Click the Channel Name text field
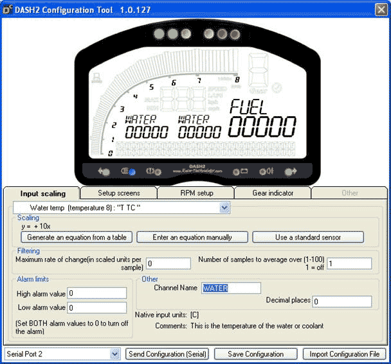 [x=231, y=288]
